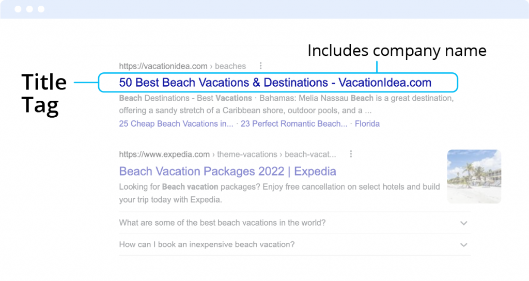Viewport: 529px width, 281px height.
Task: Click the bold 'Title Tag' annotation label
Action: (44, 93)
